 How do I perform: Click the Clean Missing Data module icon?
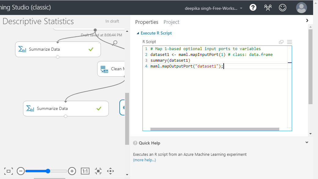[x=104, y=69]
